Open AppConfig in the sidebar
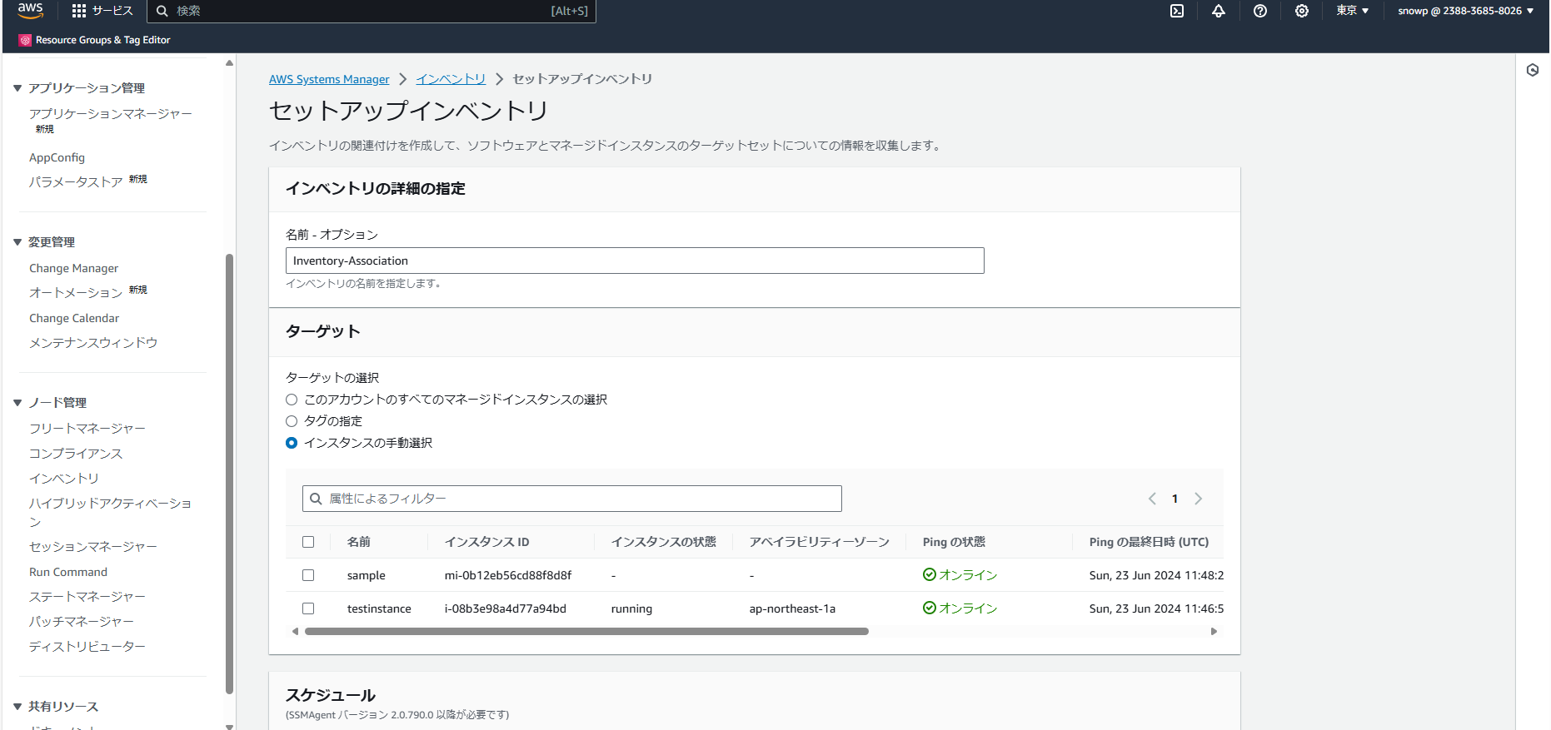This screenshot has height=730, width=1551. click(57, 157)
